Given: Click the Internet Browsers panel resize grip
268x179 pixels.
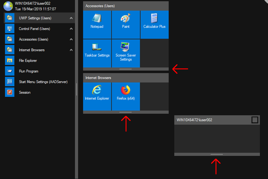Looking at the screenshot, I should (126, 112).
